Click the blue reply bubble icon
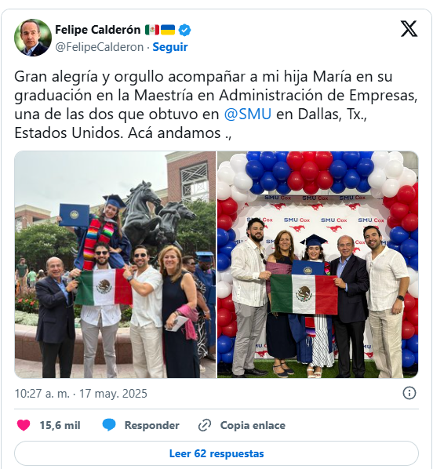Viewport: 433px width, 469px height. coord(109,425)
